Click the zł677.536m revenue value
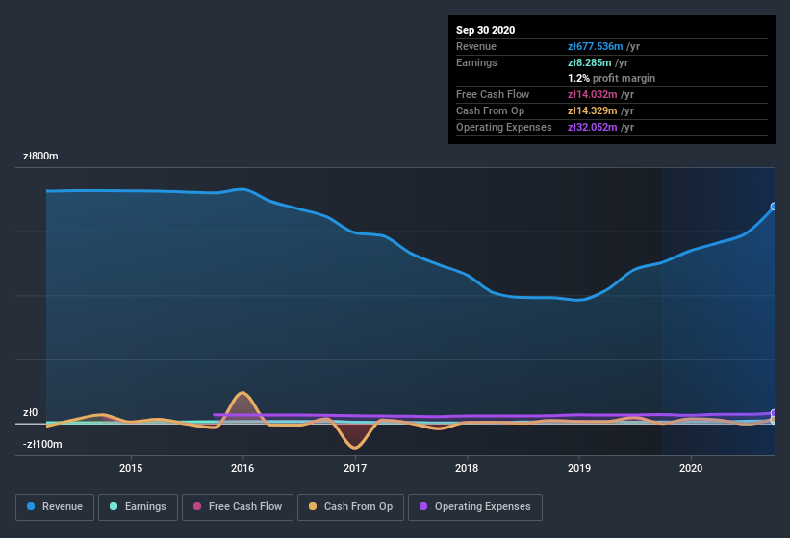Screen dimensions: 790x538 pos(595,46)
